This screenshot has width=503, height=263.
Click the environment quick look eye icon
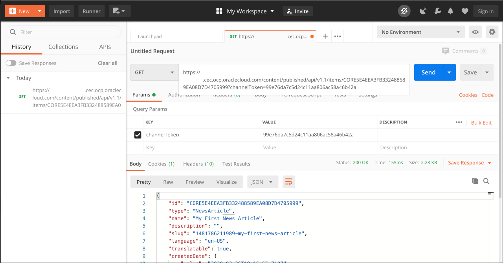click(475, 32)
